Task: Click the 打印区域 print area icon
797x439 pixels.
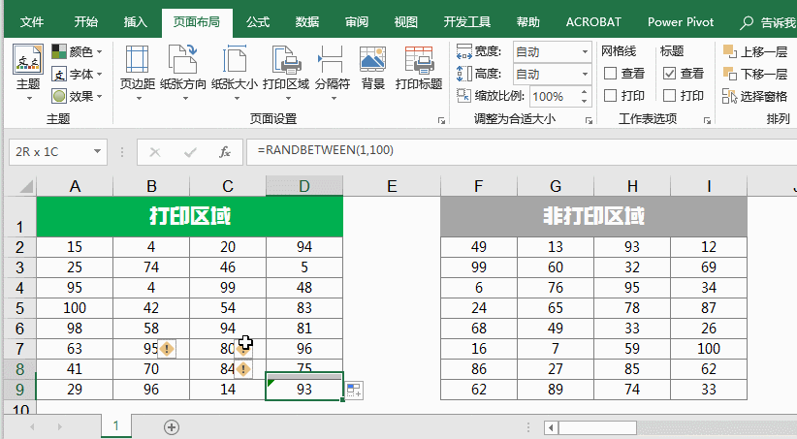Action: click(x=286, y=60)
